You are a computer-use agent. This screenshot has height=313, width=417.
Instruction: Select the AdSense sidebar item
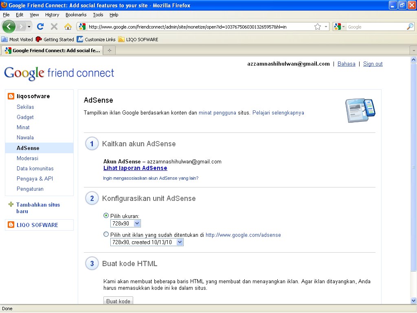pyautogui.click(x=40, y=148)
